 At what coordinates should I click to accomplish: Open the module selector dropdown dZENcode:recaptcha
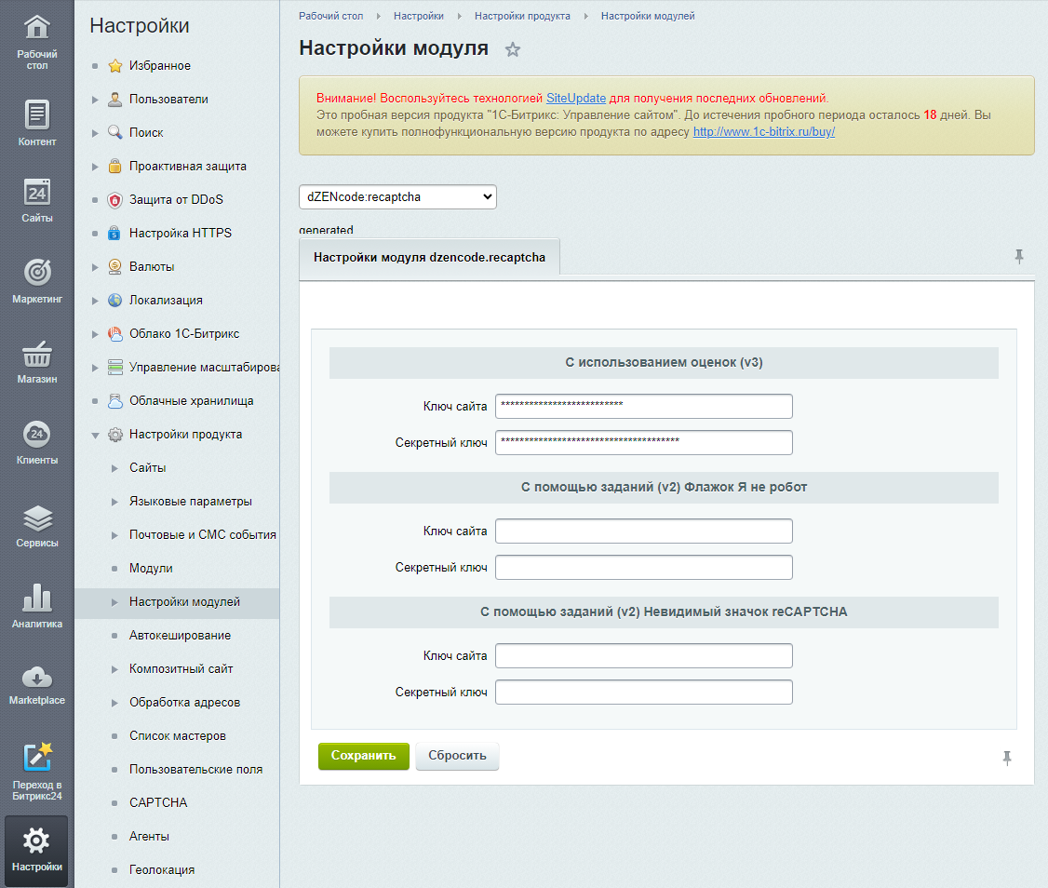[397, 196]
